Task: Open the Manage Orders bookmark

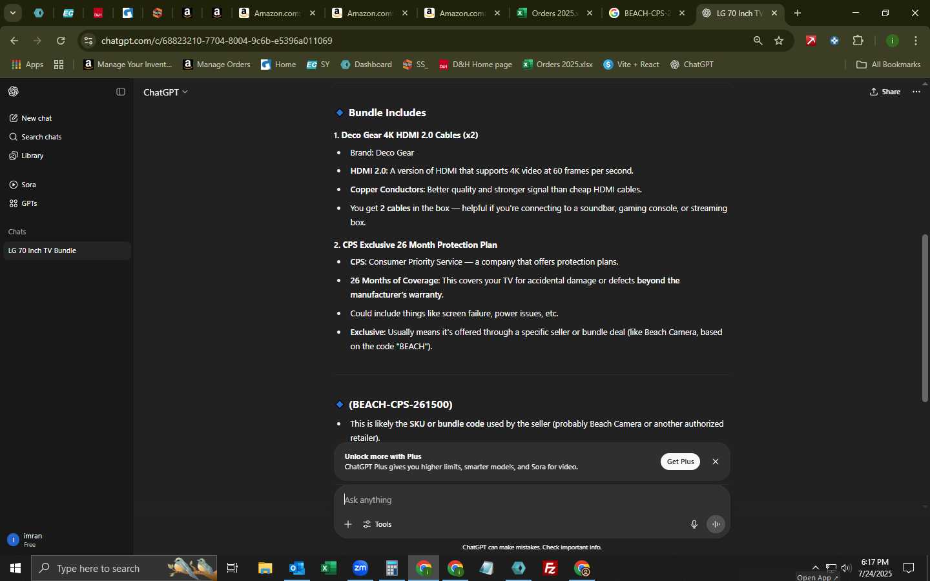Action: pos(217,65)
